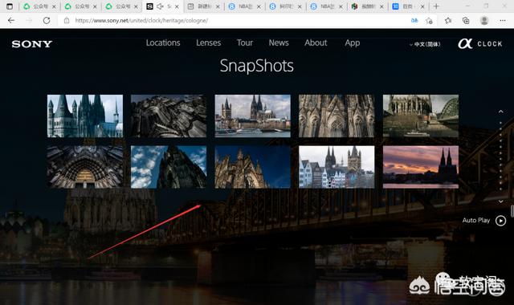Open dark aerial cathedral roof snapshot
This screenshot has height=305, width=514.
[169, 116]
